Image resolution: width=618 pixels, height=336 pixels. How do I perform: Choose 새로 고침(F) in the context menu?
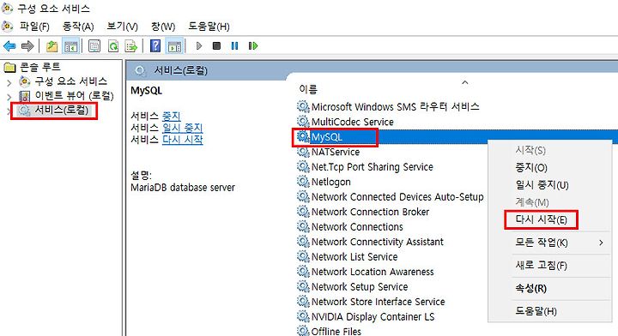click(550, 266)
